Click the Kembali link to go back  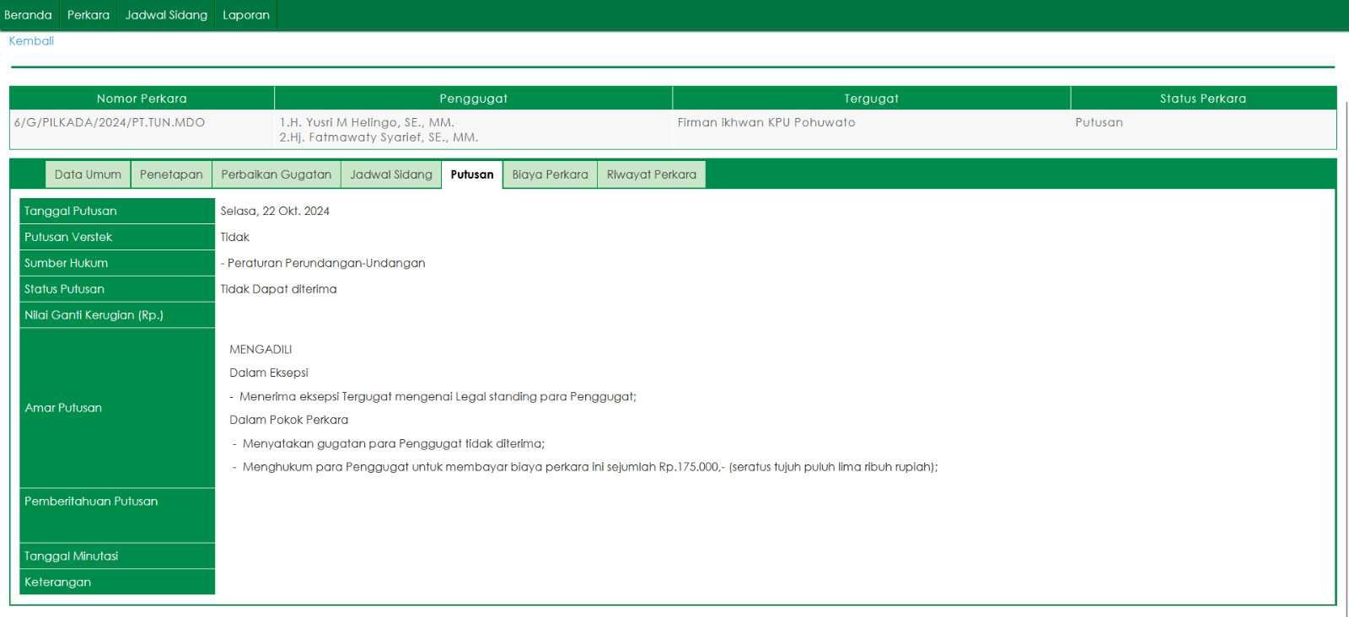click(x=31, y=40)
